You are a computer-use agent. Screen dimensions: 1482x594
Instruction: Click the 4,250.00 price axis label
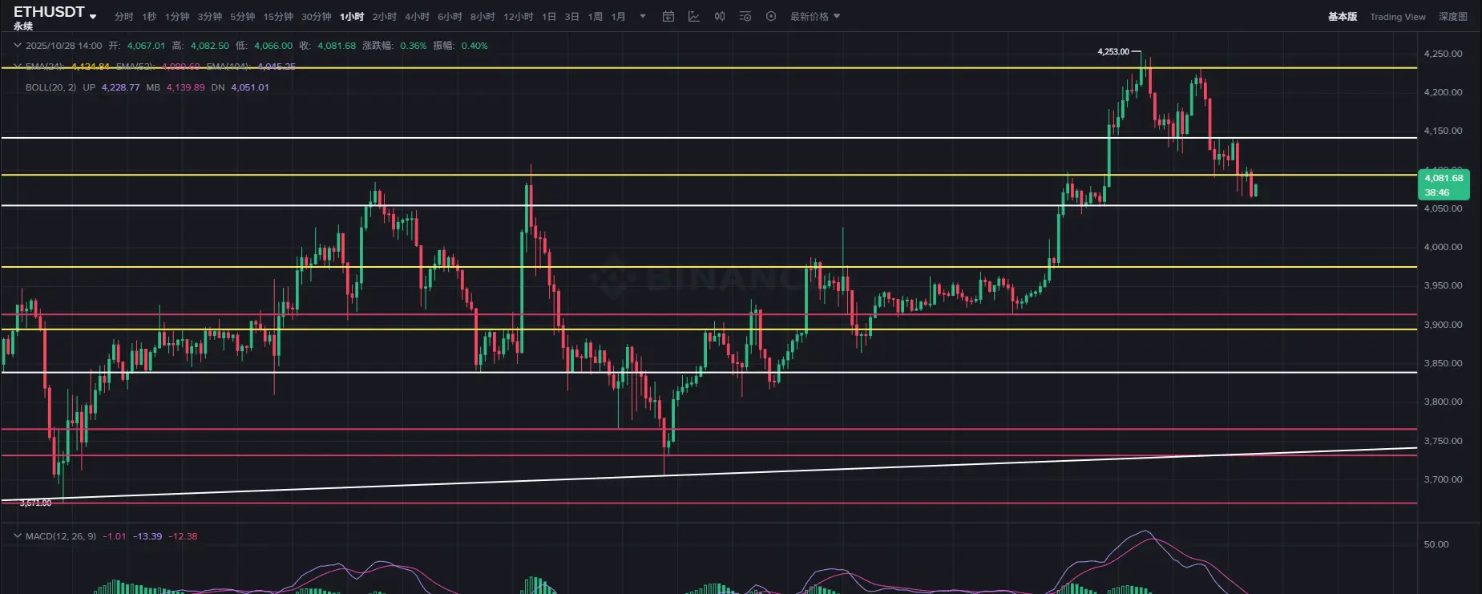[1443, 54]
